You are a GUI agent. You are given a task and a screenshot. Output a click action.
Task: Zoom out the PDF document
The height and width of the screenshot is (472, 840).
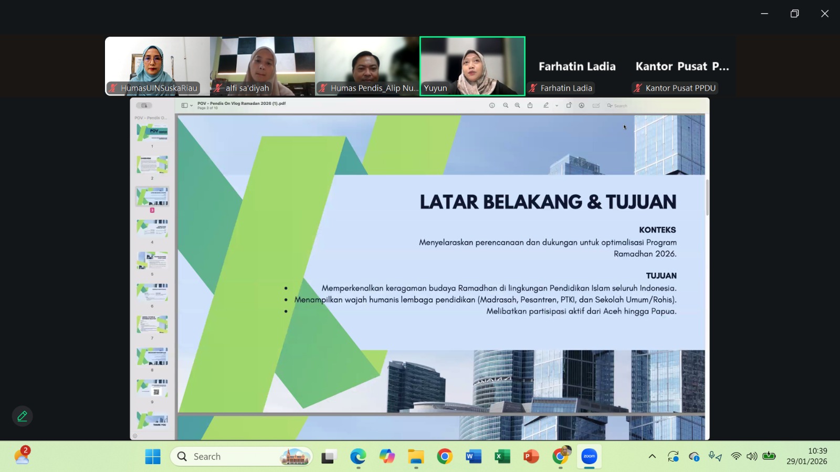click(x=506, y=105)
